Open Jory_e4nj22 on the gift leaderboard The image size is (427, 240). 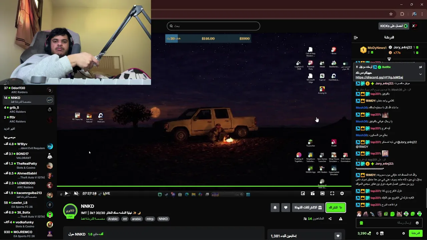point(403,47)
